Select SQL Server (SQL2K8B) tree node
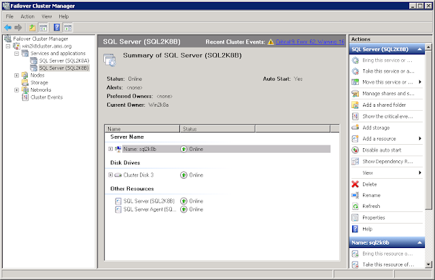 point(64,68)
